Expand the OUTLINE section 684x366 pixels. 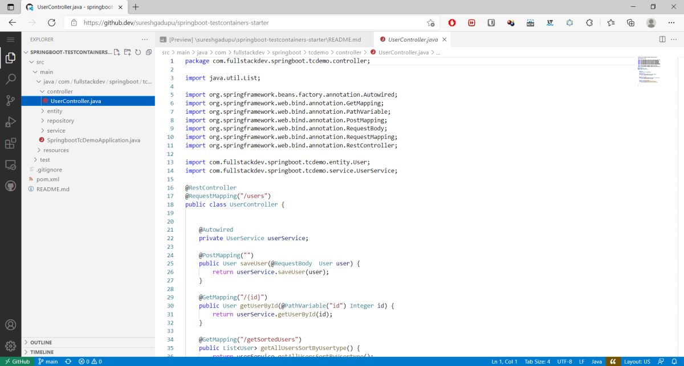(88, 343)
